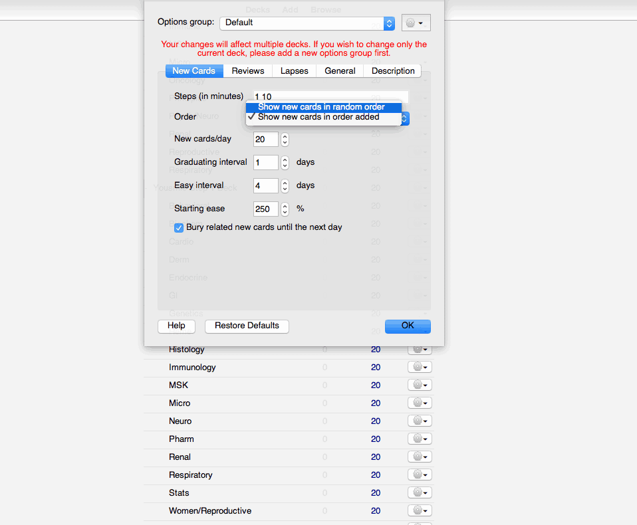Open gear menu for Women/Reproductive deck
Image resolution: width=637 pixels, height=525 pixels.
coord(420,510)
